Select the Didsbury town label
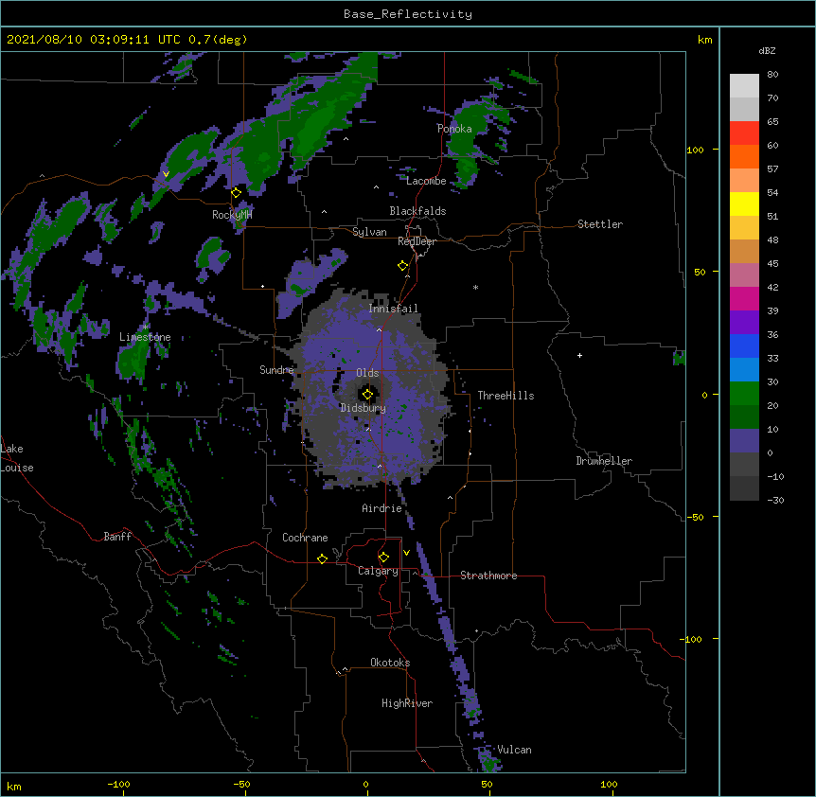816x797 pixels. pyautogui.click(x=364, y=408)
